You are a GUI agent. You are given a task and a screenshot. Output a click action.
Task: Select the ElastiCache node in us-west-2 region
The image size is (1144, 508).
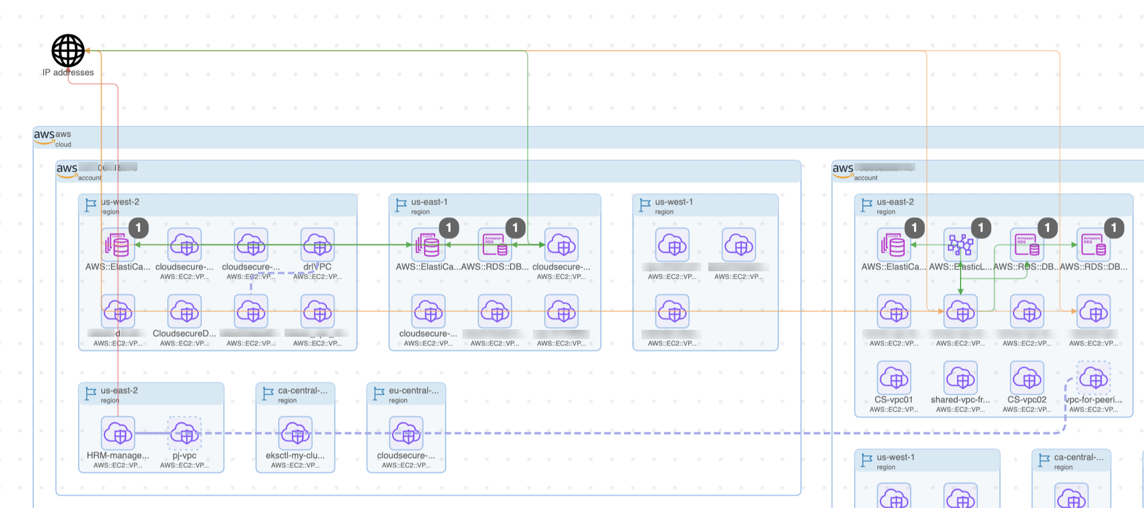click(x=118, y=245)
